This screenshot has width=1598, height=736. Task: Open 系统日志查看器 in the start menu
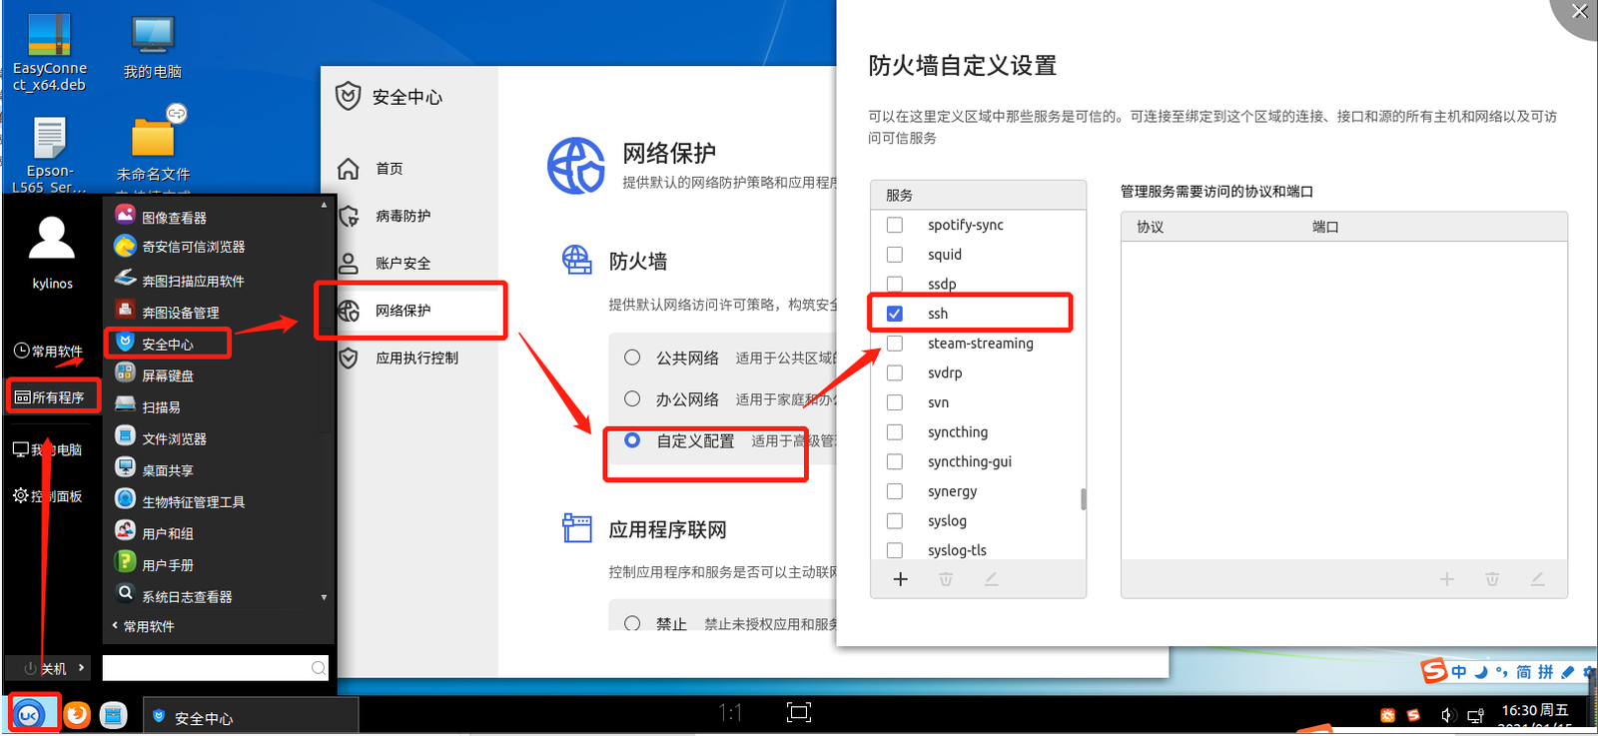tap(186, 596)
